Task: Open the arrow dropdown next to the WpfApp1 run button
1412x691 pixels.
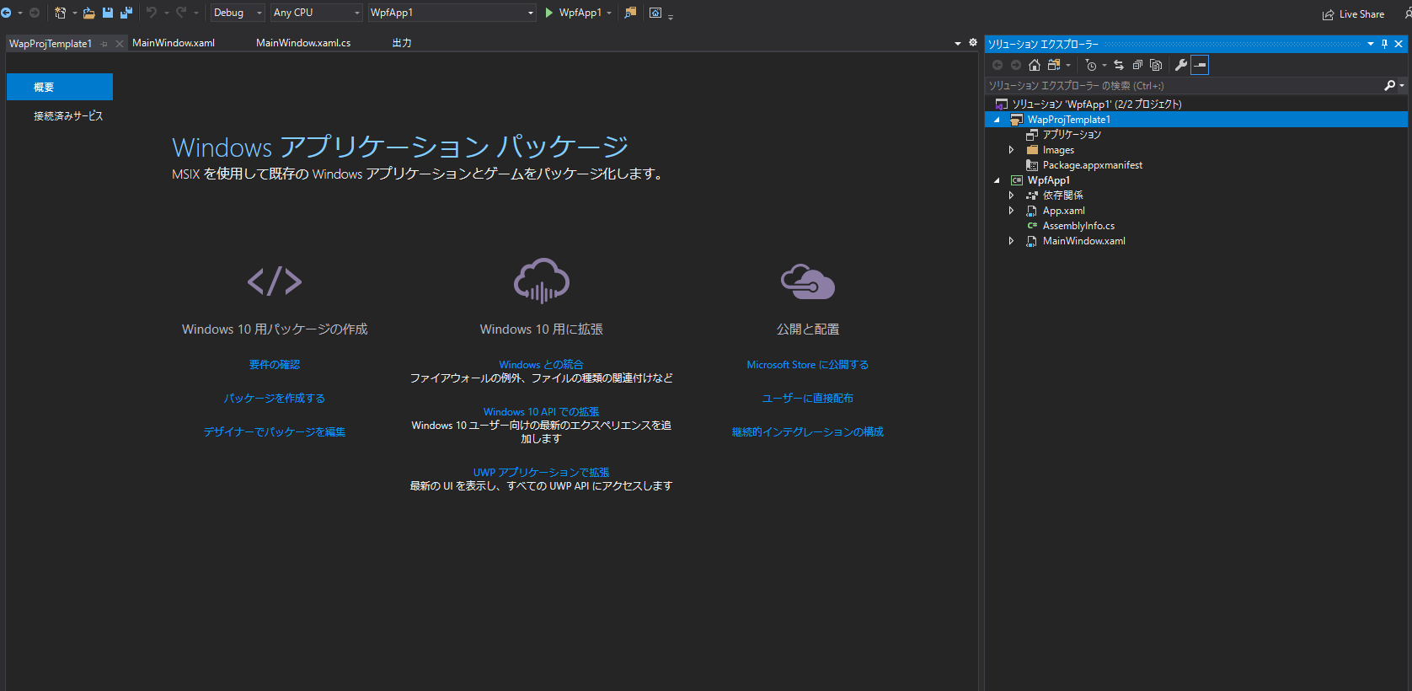Action: tap(609, 13)
